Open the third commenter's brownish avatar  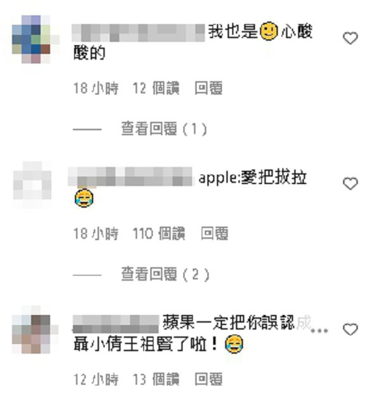pyautogui.click(x=32, y=330)
